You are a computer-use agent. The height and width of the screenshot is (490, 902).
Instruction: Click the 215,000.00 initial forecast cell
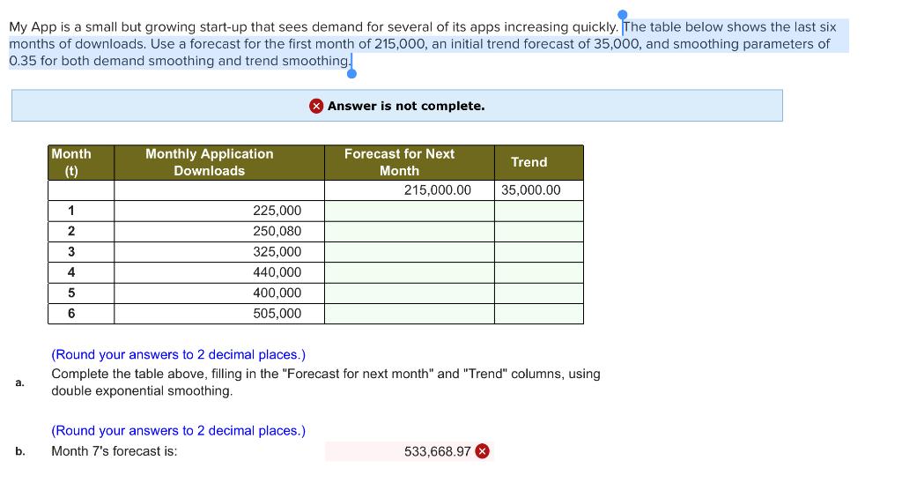410,190
